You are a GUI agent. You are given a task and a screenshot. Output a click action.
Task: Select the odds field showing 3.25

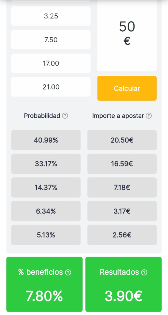coord(51,16)
